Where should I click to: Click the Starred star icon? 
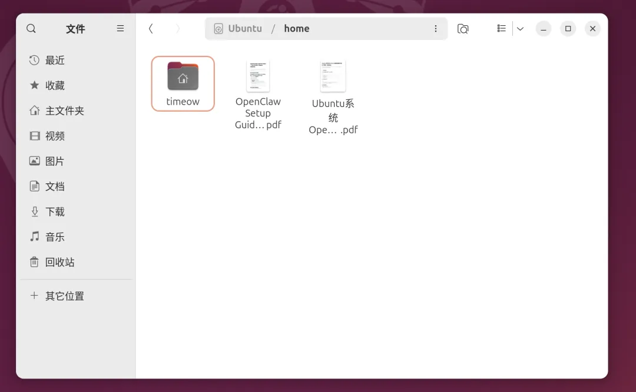click(x=35, y=85)
